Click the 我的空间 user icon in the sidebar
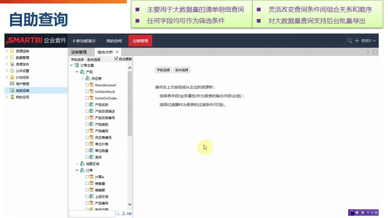The image size is (388, 218). (12, 97)
